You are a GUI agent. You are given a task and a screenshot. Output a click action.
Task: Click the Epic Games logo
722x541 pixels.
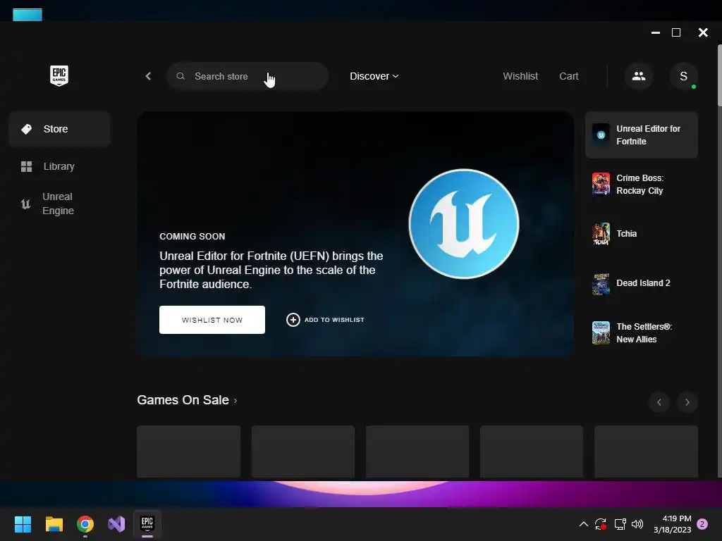click(59, 75)
